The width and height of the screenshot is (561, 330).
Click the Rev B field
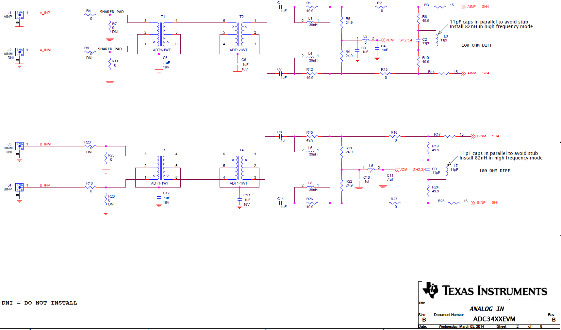[x=553, y=318]
